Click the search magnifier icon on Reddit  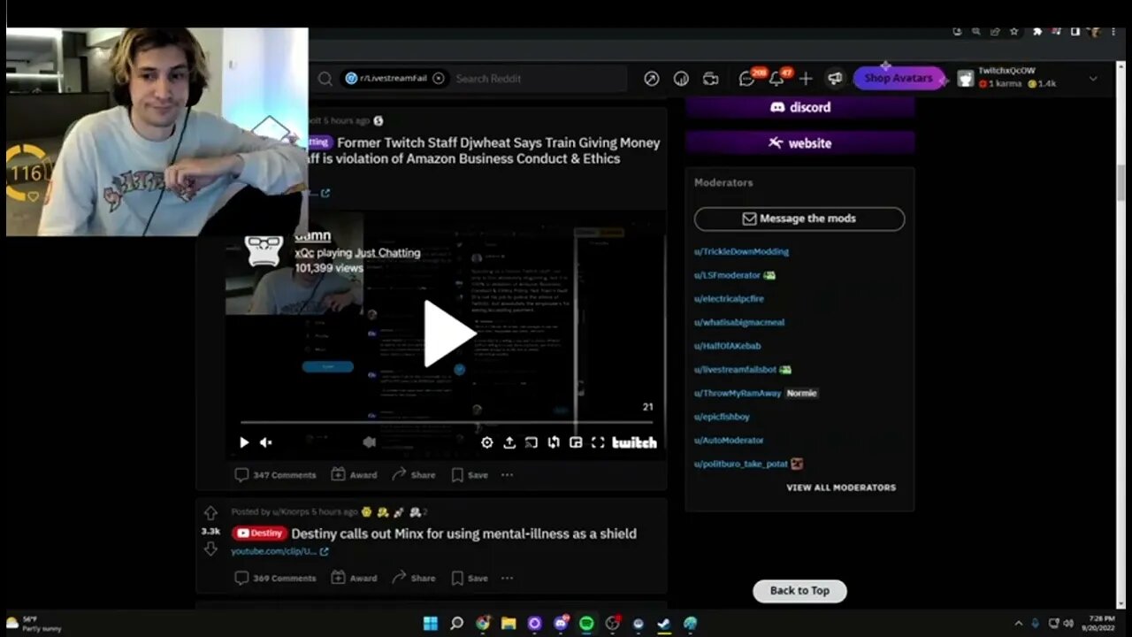pos(325,79)
